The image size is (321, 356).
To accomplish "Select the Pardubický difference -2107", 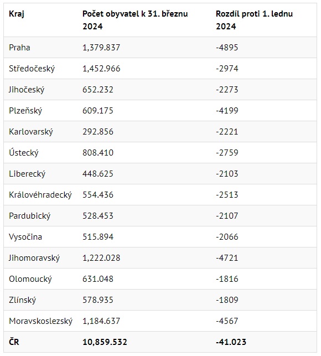I will click(x=227, y=216).
